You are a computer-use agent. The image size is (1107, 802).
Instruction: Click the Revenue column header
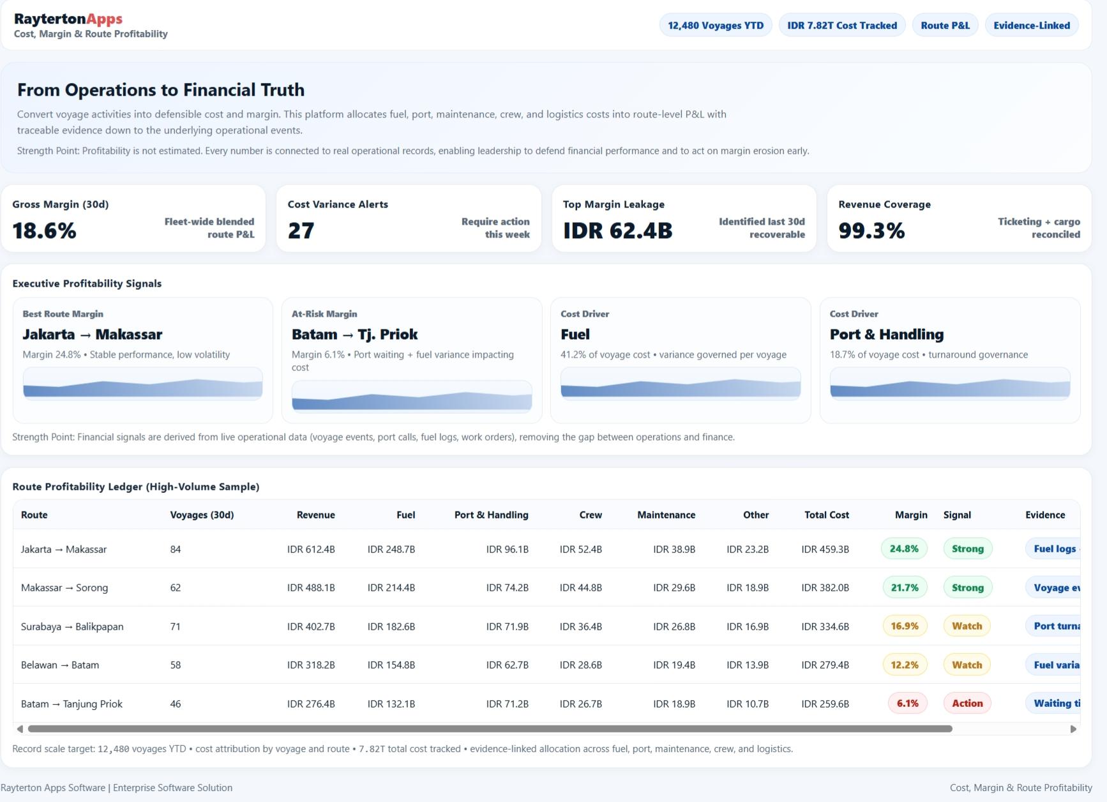pos(315,515)
